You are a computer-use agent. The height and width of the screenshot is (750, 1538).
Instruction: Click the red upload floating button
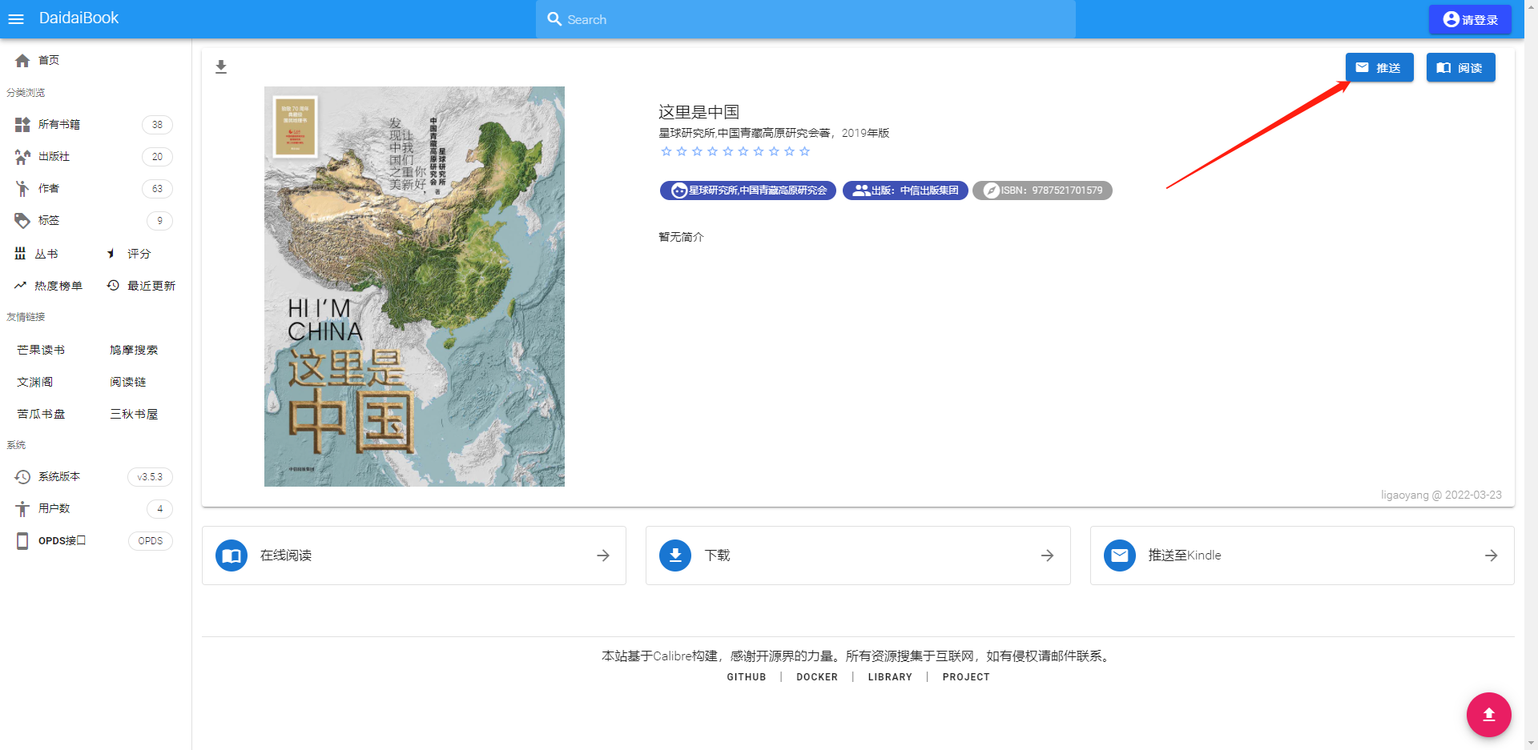pos(1489,715)
